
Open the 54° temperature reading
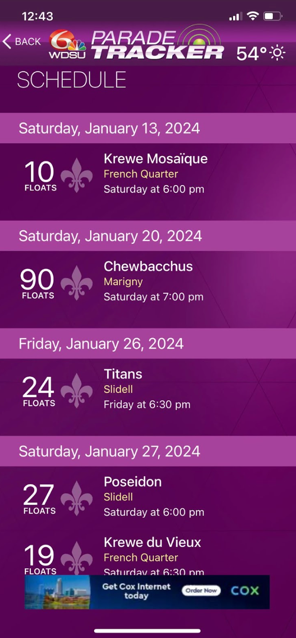point(251,53)
